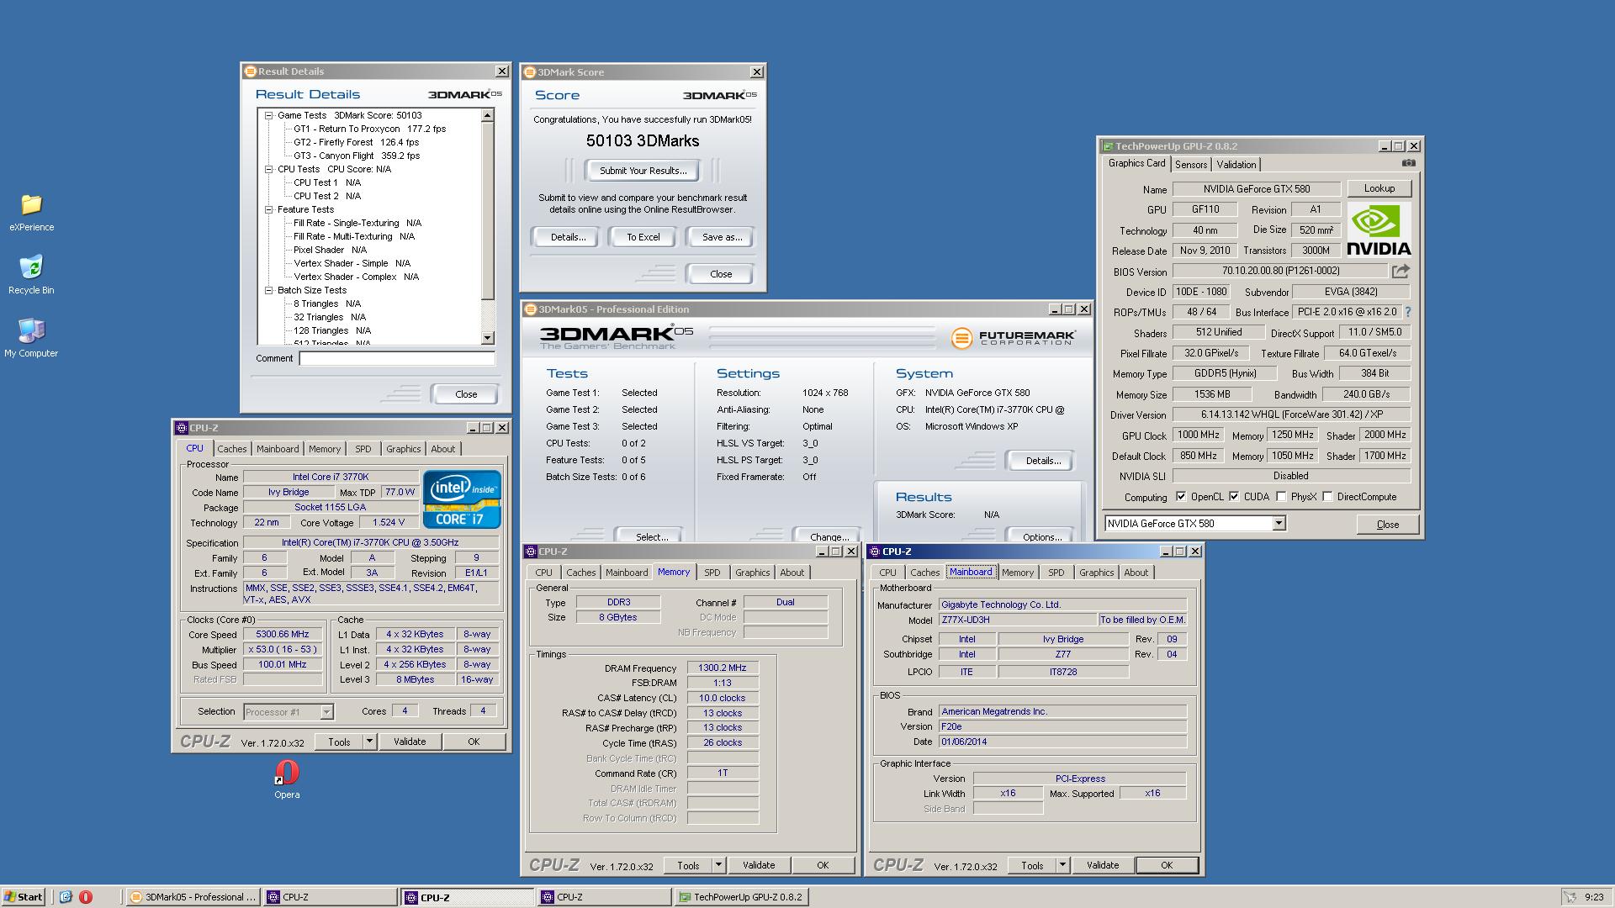Toggle the PhysX checkbox in GPU-Z
Viewport: 1615px width, 908px height.
pyautogui.click(x=1281, y=497)
